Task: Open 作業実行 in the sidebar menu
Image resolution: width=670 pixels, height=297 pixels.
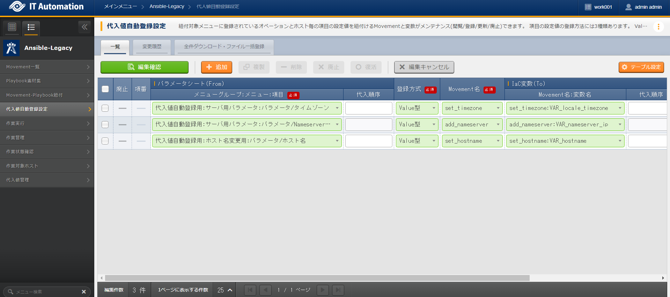Action: pos(47,124)
